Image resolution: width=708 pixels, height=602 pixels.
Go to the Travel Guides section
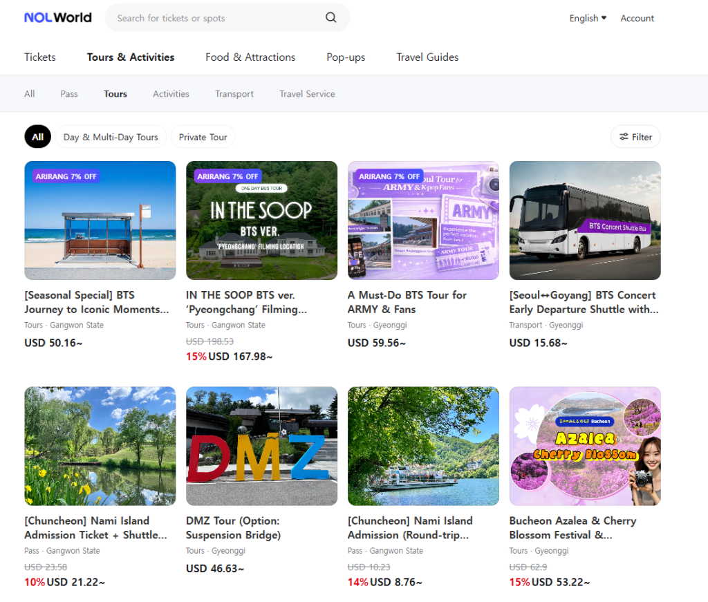tap(427, 57)
